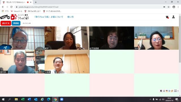Select 田中洋一's video tile
The height and width of the screenshot is (102, 181).
22,61
